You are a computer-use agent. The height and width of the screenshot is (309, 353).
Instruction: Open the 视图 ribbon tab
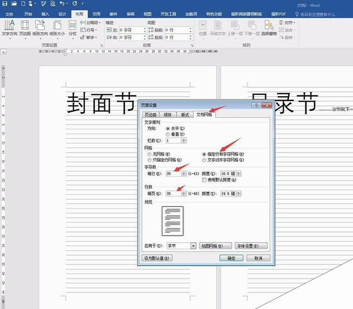pyautogui.click(x=147, y=14)
